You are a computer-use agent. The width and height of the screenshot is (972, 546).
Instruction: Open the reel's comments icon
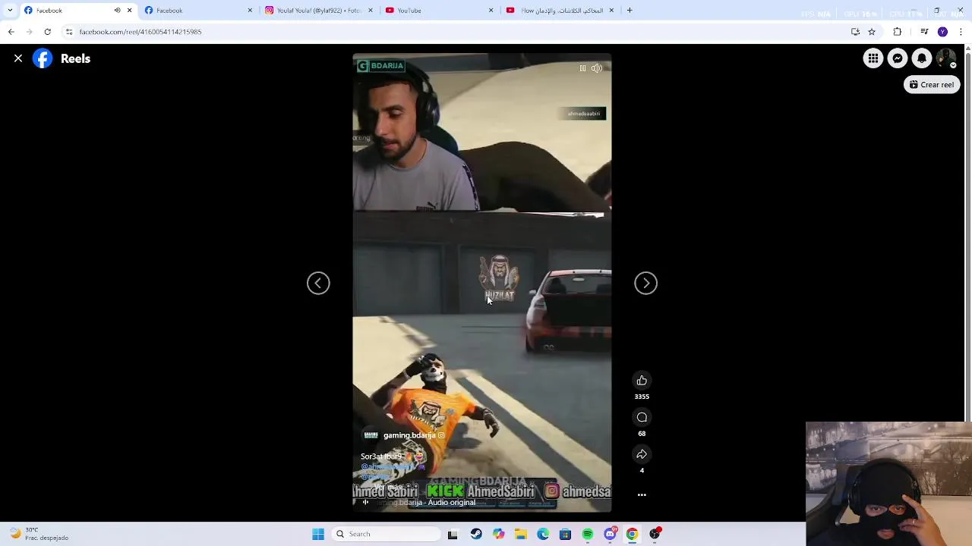pos(642,417)
